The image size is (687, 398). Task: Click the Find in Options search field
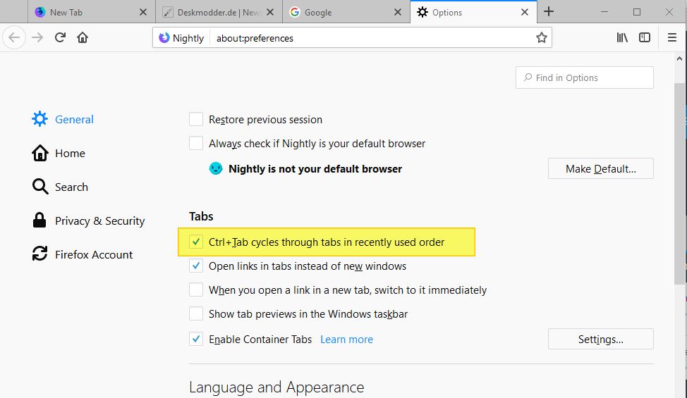click(x=585, y=77)
